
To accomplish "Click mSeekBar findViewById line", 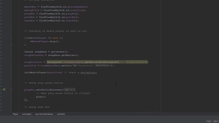I will pos(56,7).
